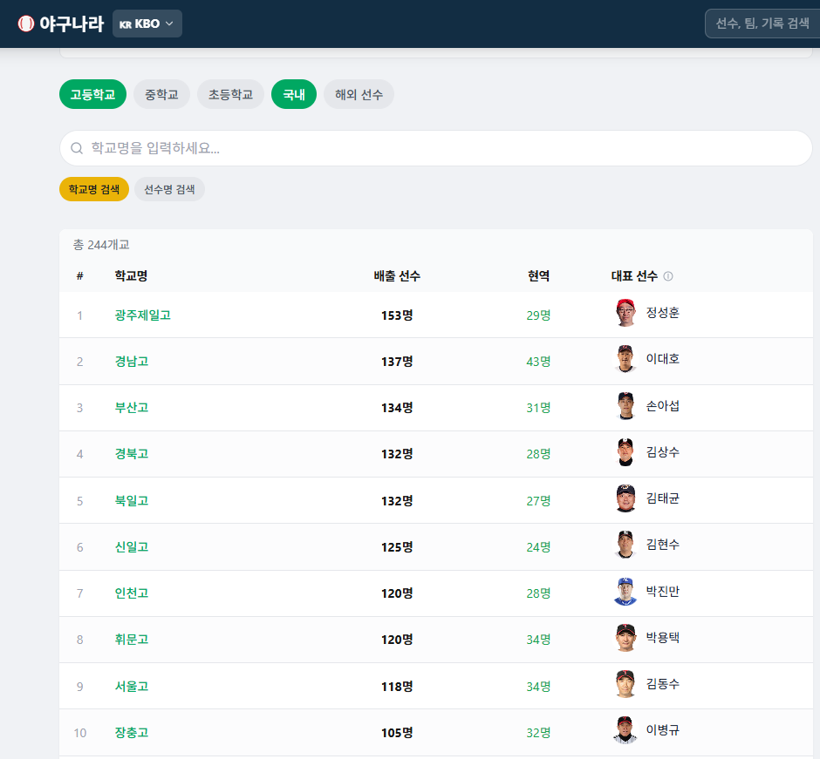Image resolution: width=820 pixels, height=759 pixels.
Task: Click 김태균 player avatar photo
Action: click(x=625, y=498)
